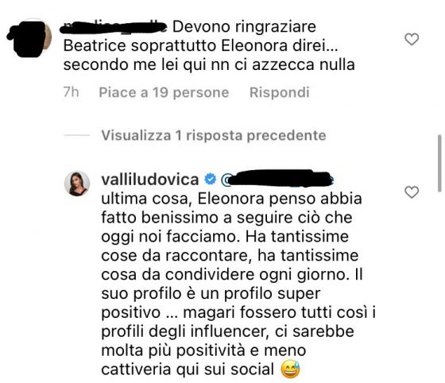Click the blue verified badge after valliludovica
Image resolution: width=445 pixels, height=383 pixels.
[211, 179]
